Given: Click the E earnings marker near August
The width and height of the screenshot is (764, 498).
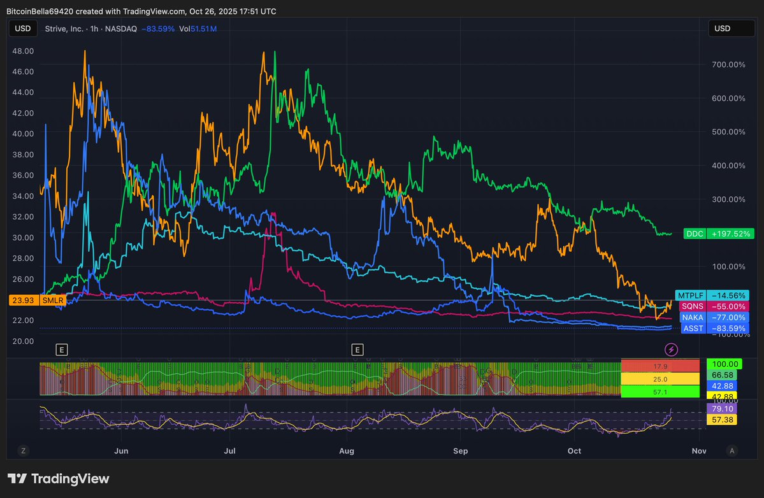Looking at the screenshot, I should [357, 350].
